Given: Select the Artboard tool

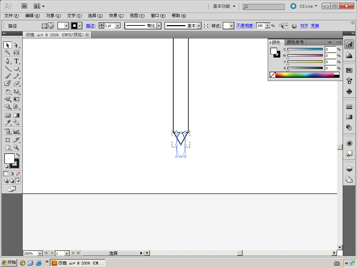Looking at the screenshot, I should click(x=8, y=140).
